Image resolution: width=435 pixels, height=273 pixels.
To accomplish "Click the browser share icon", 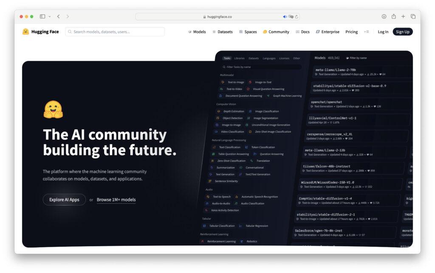I will pyautogui.click(x=393, y=16).
